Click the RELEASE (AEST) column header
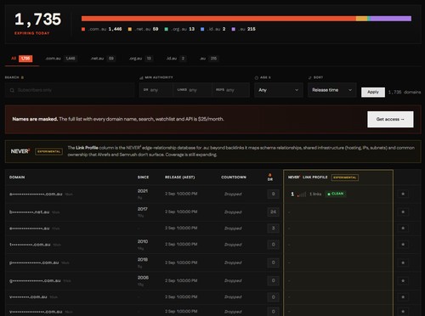 (x=179, y=178)
